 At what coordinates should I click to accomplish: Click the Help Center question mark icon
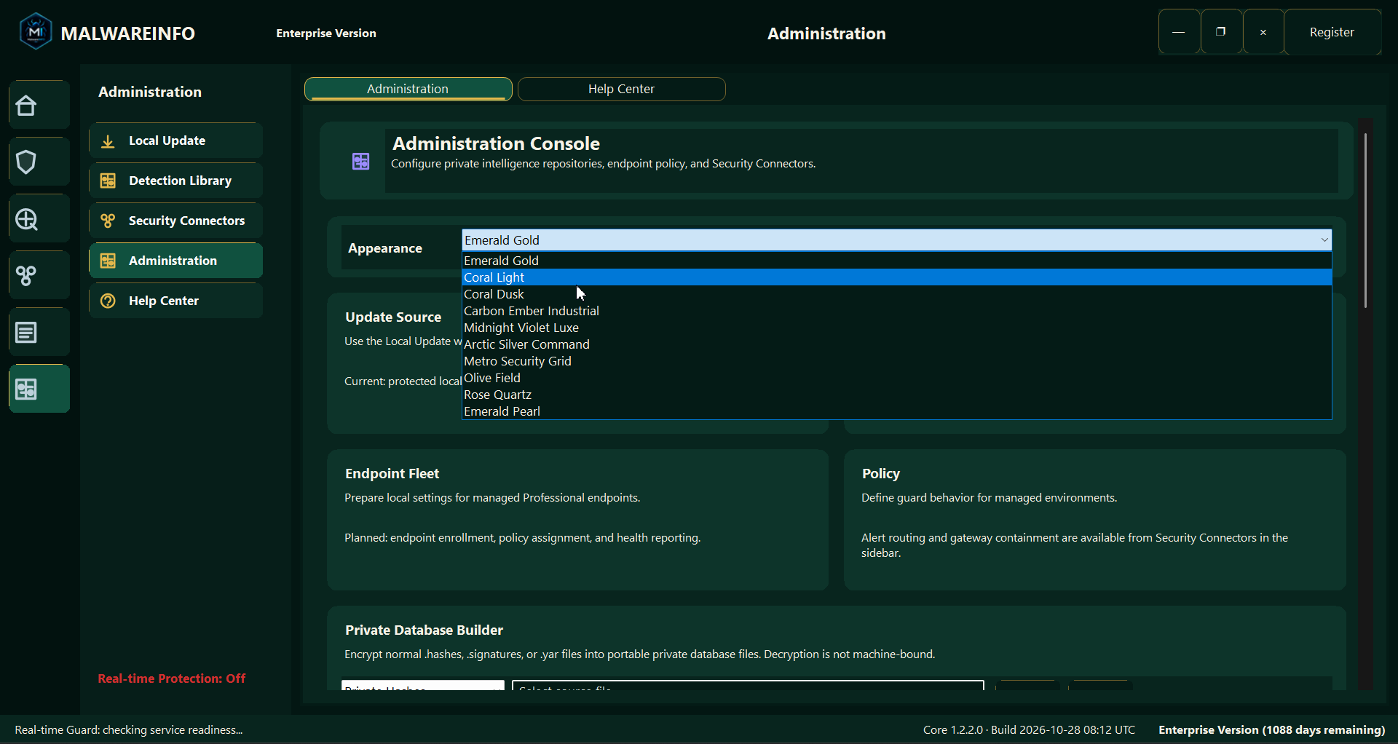[108, 301]
